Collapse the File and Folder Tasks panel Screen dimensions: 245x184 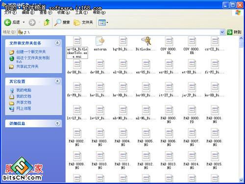(x=57, y=43)
